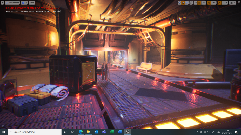Click the REFLECTION CAPTURES NEED TO BE REBUILT message

click(x=34, y=11)
